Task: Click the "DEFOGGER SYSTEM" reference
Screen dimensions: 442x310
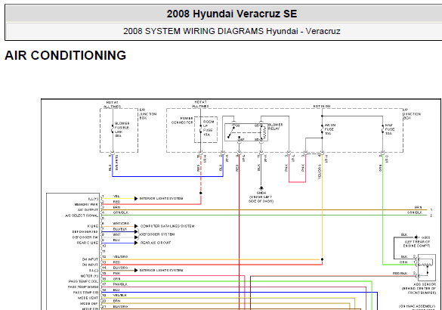Action: [x=157, y=234]
